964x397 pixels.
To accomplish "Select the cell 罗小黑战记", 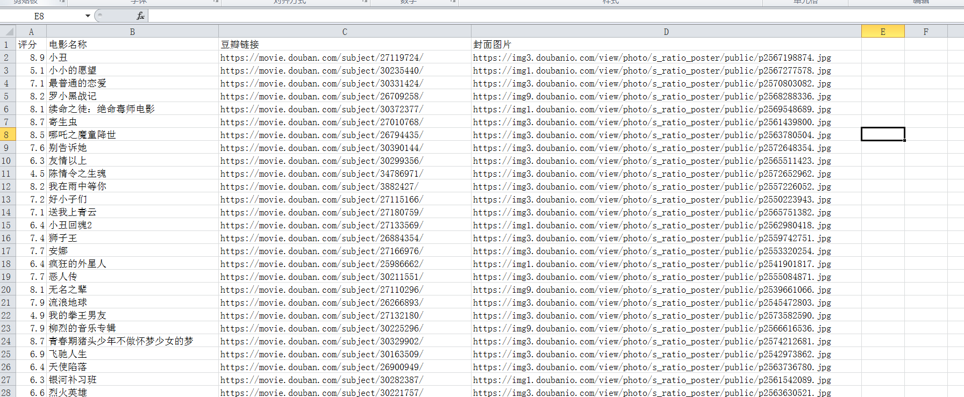I will pos(132,96).
